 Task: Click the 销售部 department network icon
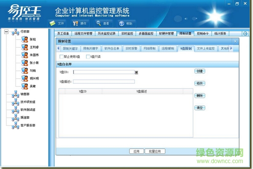[16, 94]
